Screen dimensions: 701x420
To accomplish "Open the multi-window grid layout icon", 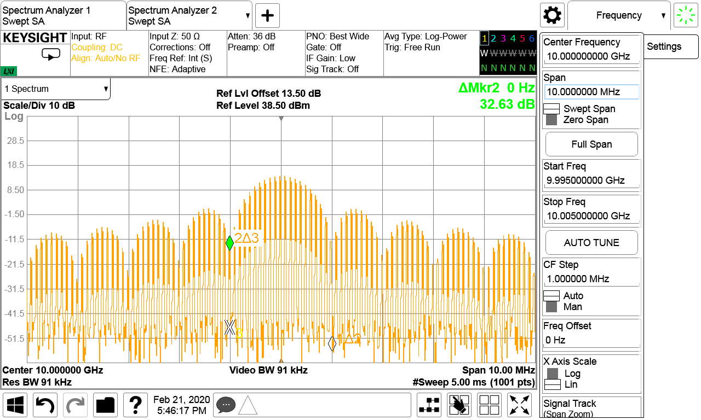I will [x=490, y=405].
